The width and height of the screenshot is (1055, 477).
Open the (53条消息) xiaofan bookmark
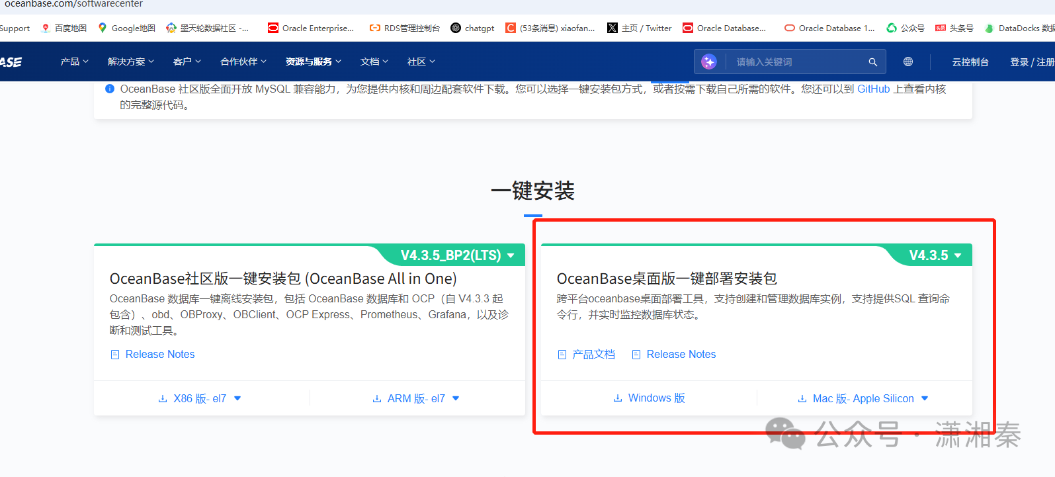point(550,28)
